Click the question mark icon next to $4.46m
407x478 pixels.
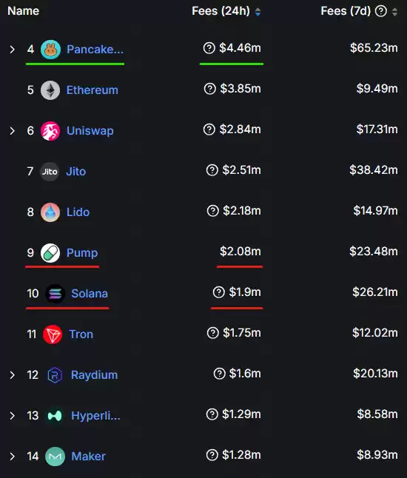pyautogui.click(x=209, y=48)
